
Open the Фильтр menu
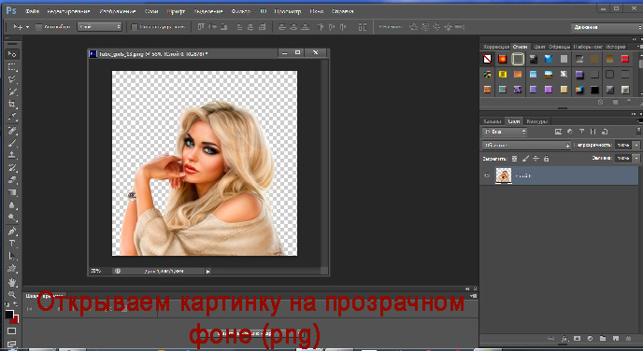241,11
